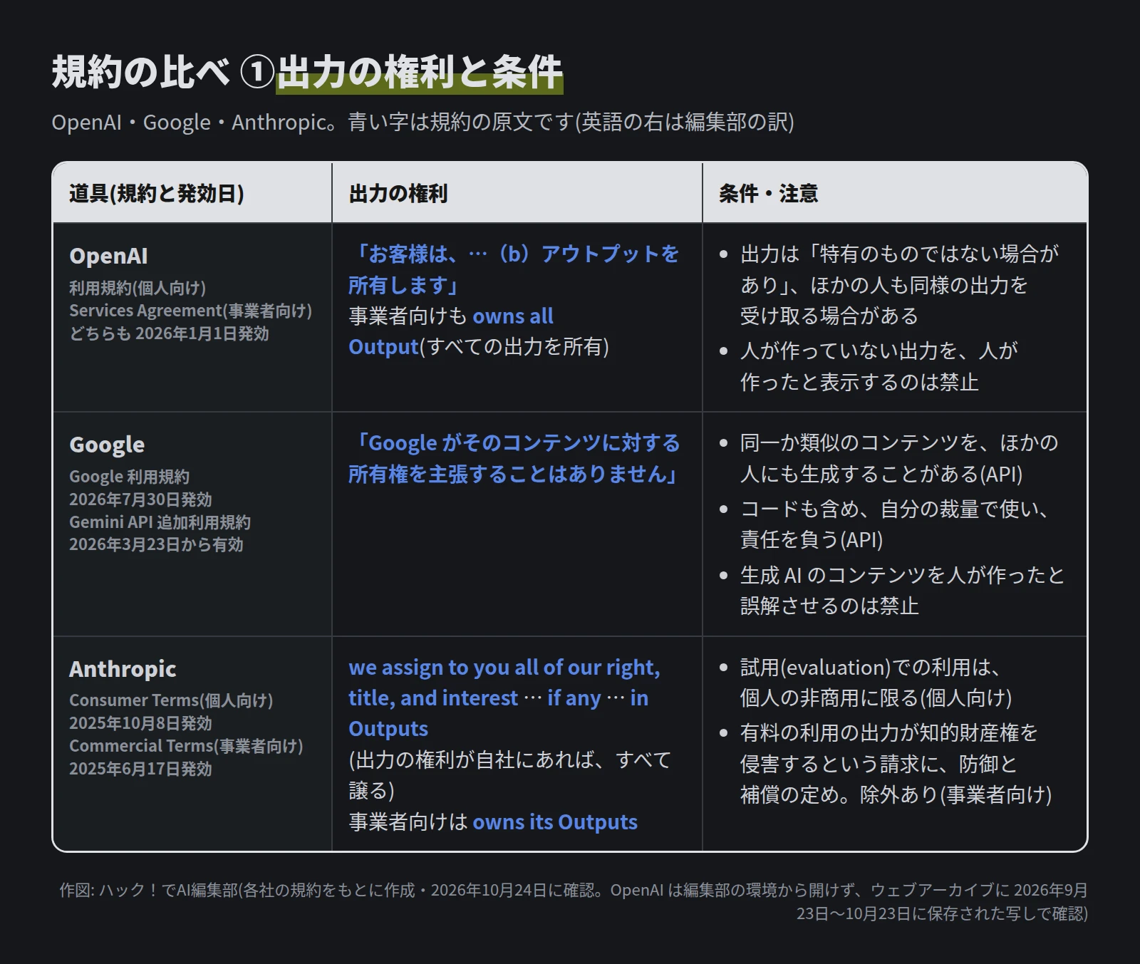The width and height of the screenshot is (1140, 964).
Task: Click the blue quote 「お客様は、…（b）アウトプットを
Action: click(x=514, y=254)
